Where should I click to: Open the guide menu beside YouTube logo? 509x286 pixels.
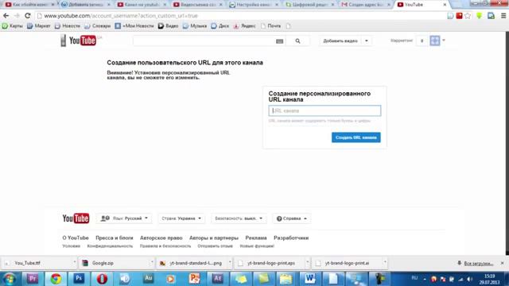click(64, 41)
